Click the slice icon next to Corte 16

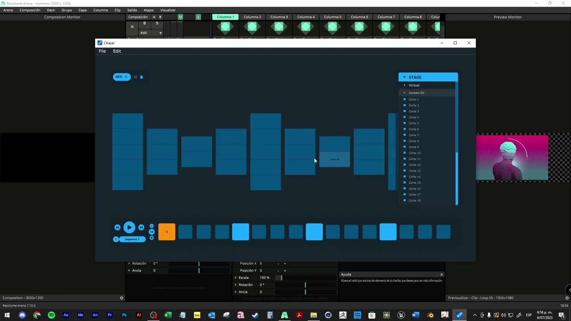click(x=405, y=189)
